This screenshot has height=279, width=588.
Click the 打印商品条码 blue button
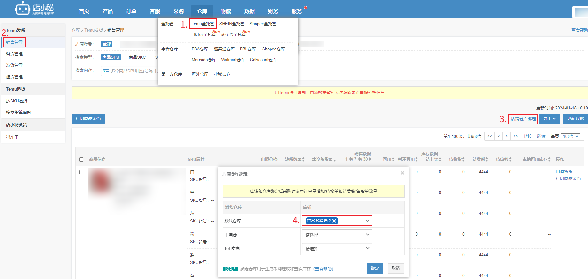[x=88, y=118]
